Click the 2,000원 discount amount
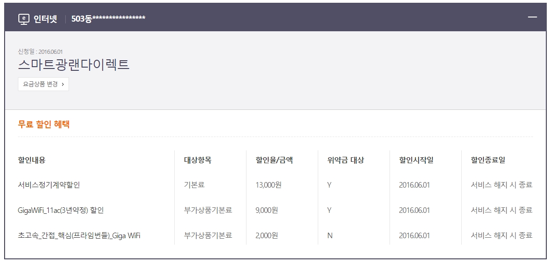This screenshot has width=550, height=263. point(267,235)
